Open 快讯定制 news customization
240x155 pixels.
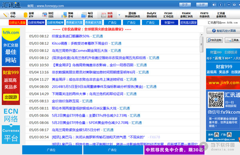214,40
